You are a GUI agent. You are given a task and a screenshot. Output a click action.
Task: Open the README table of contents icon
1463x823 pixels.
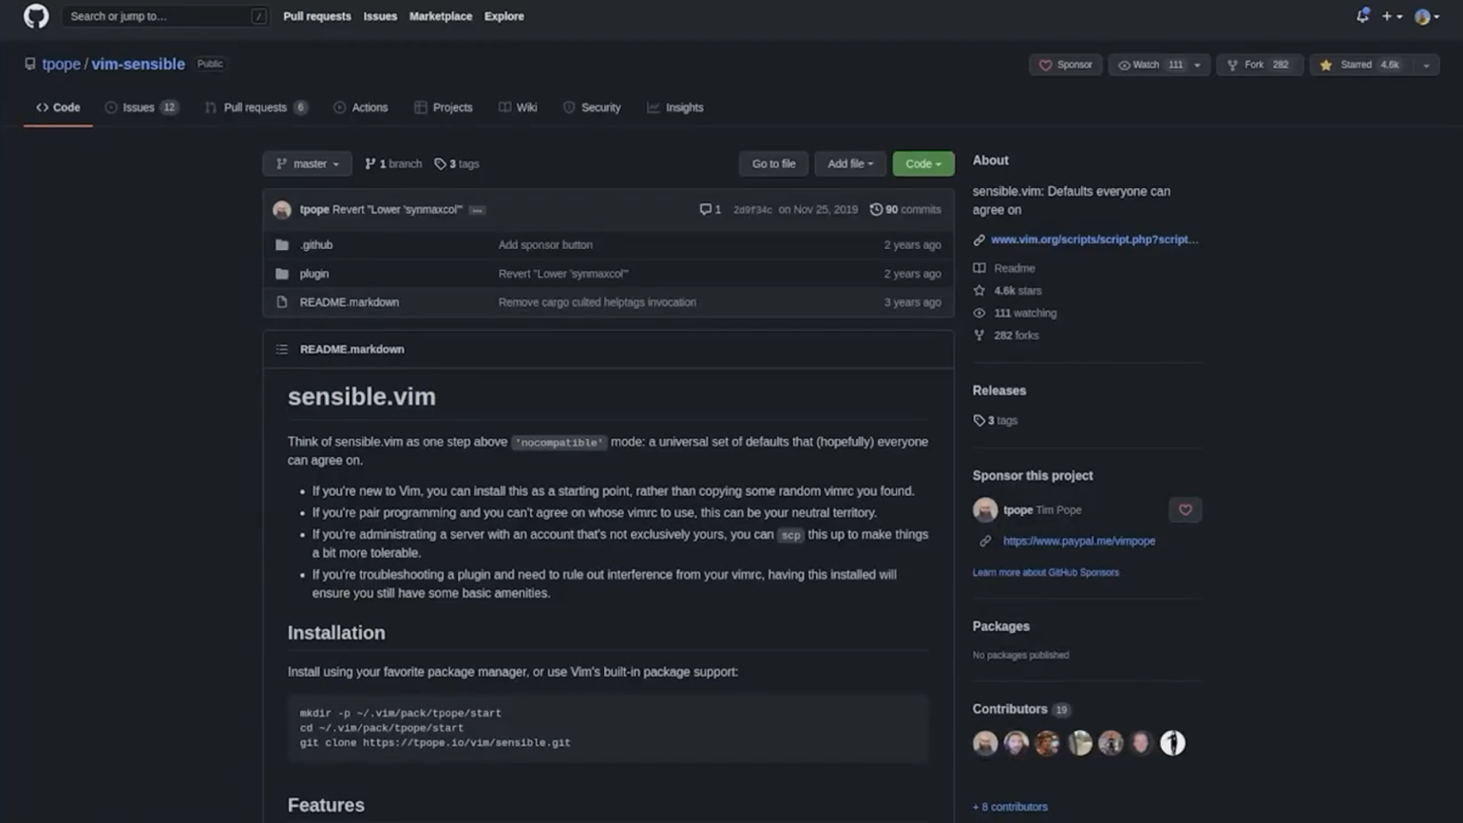click(x=282, y=349)
